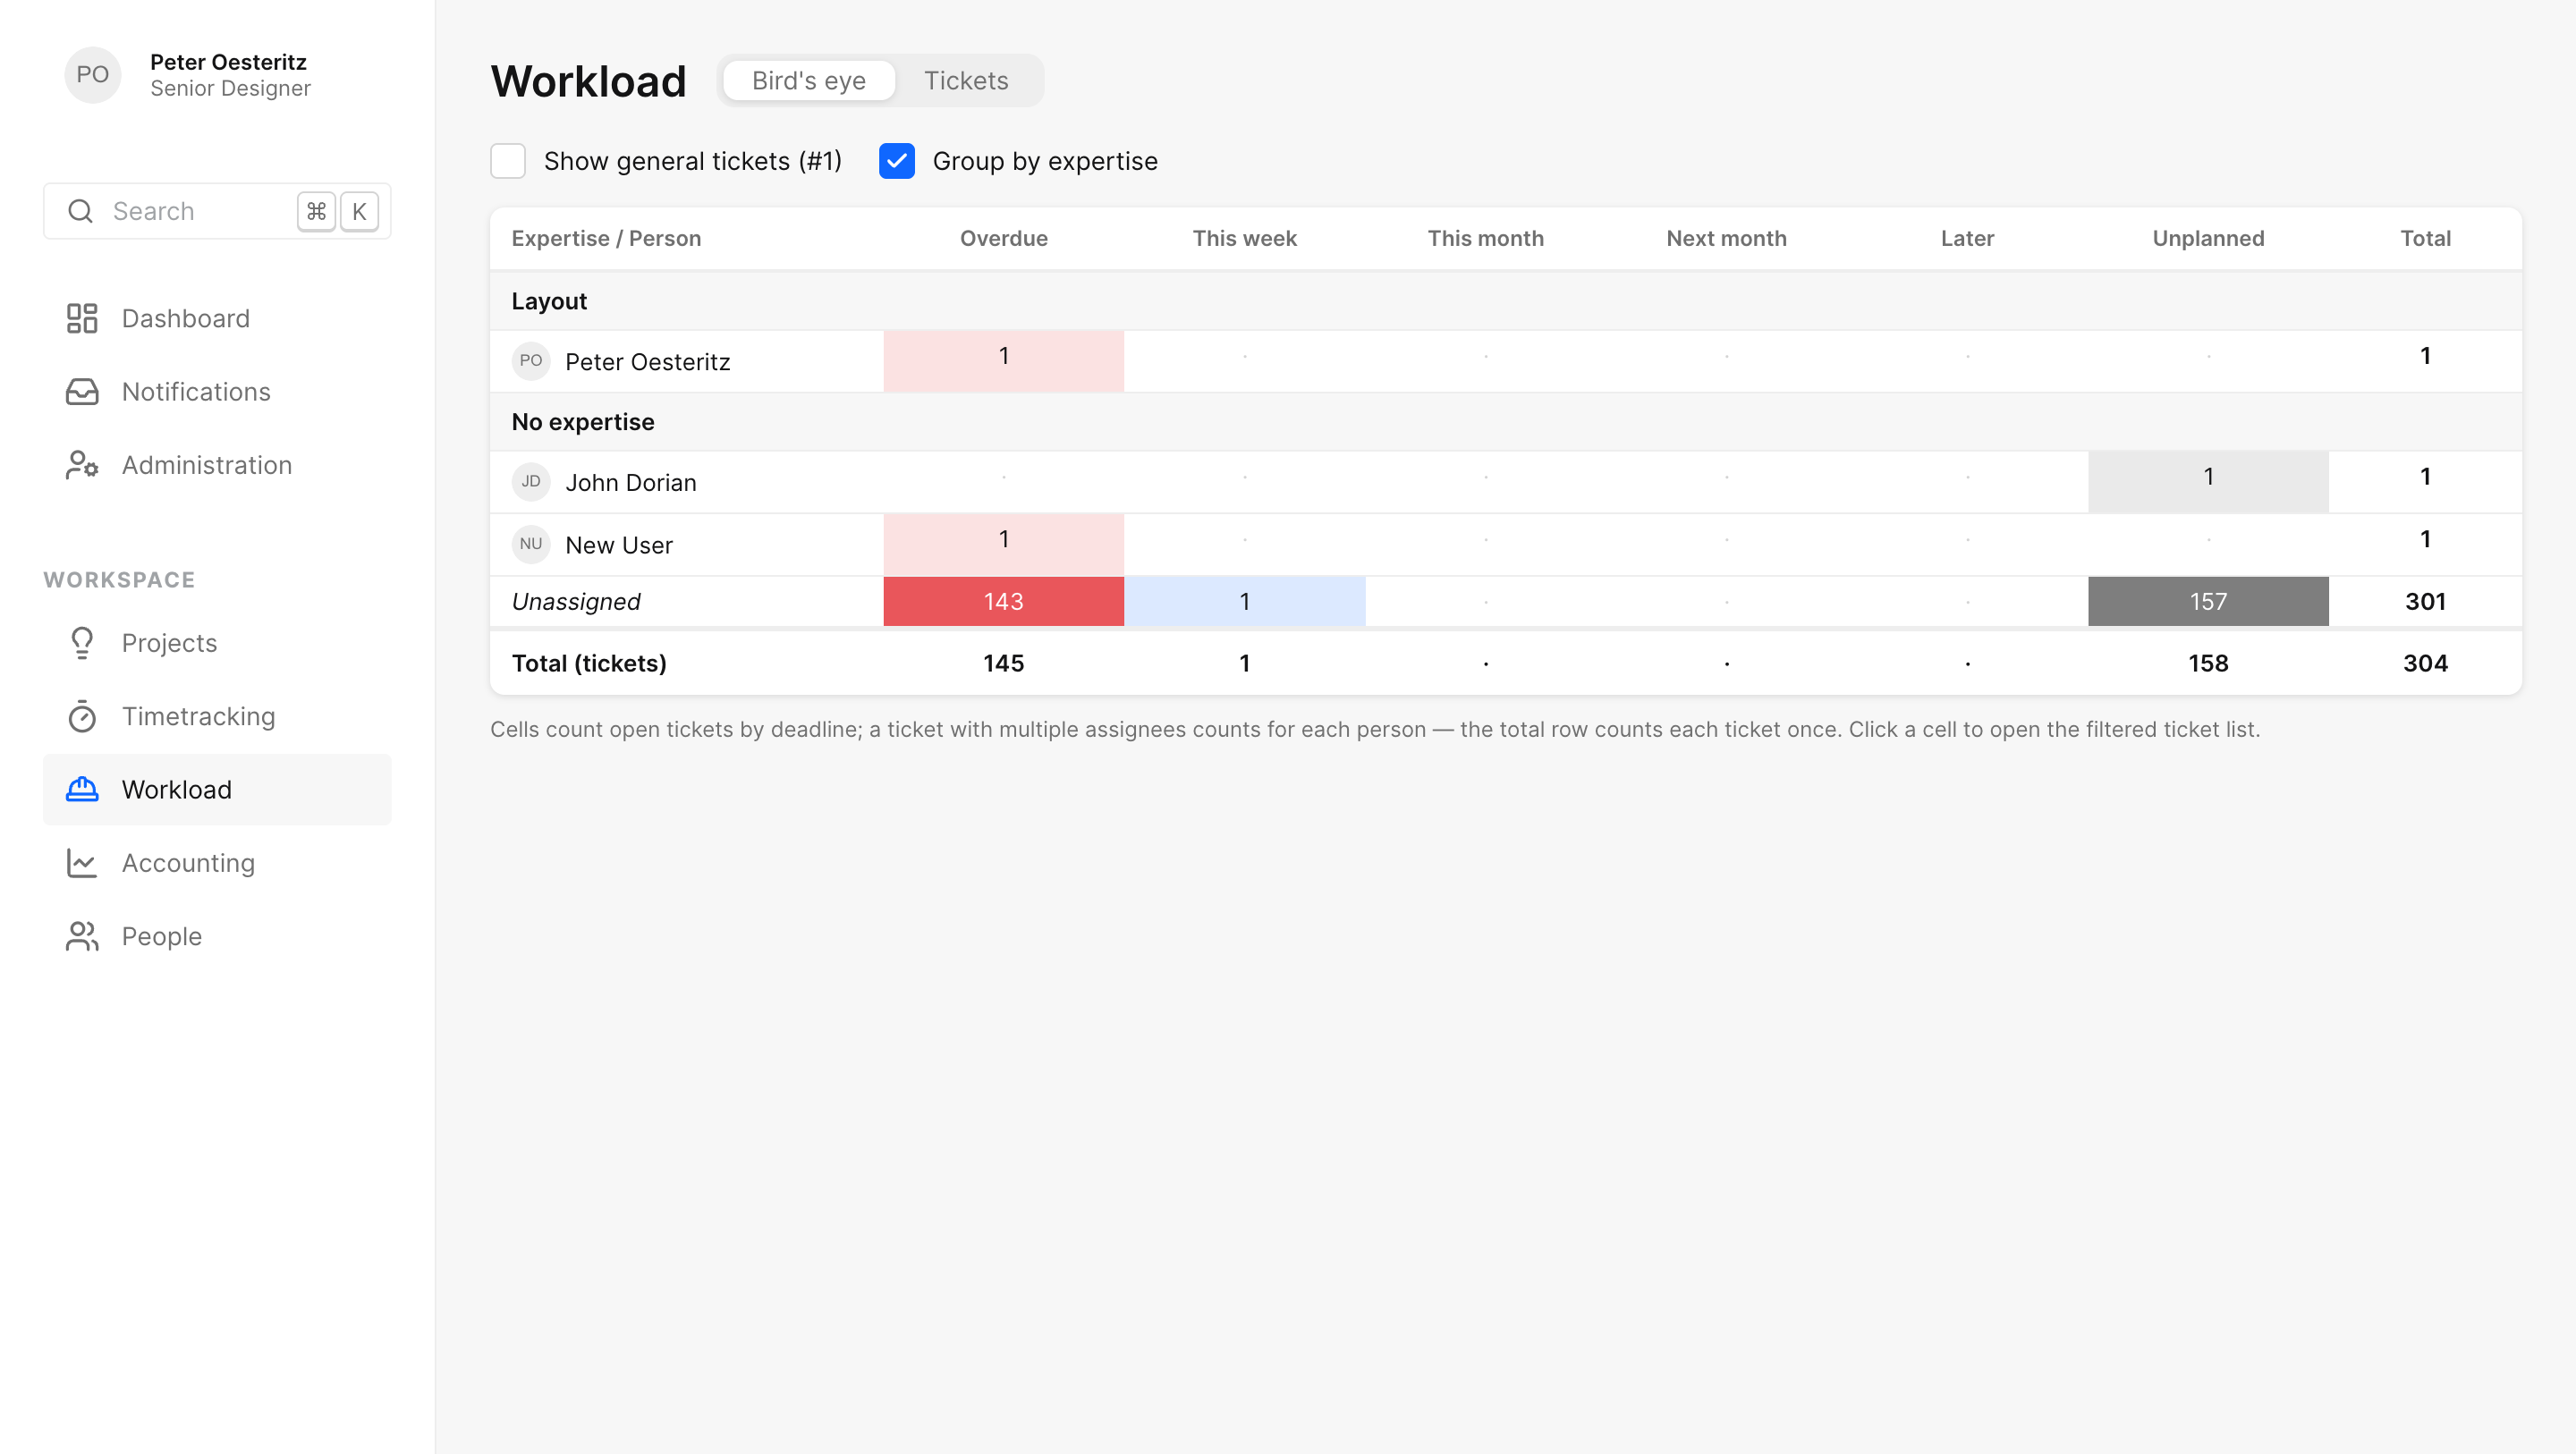2576x1454 pixels.
Task: Switch to the Tickets tab
Action: point(966,81)
